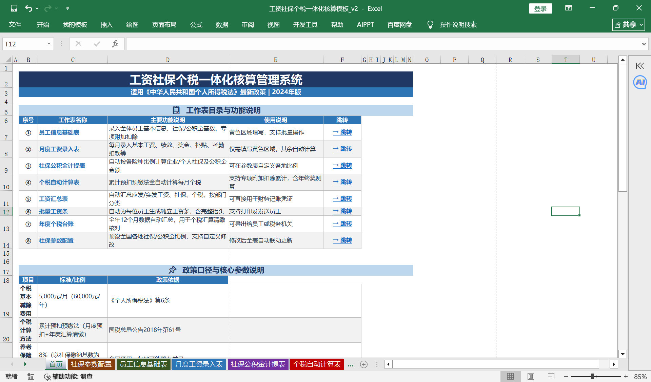Viewport: 651px width, 382px height.
Task: Open the Customize Quick Access Toolbar dropdown
Action: (x=67, y=8)
